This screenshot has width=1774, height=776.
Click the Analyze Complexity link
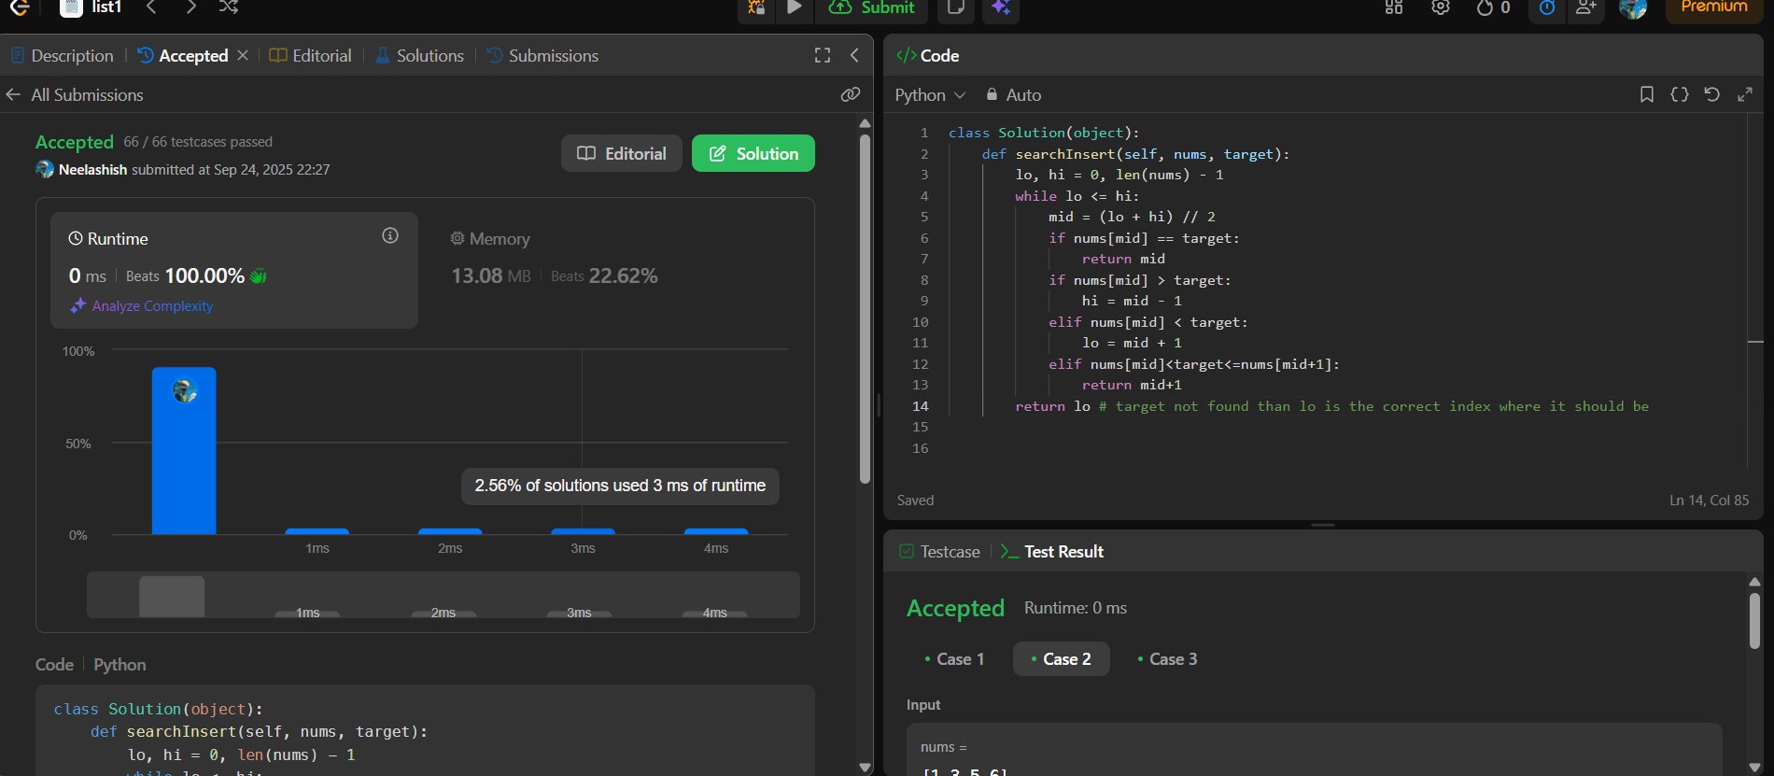[152, 306]
